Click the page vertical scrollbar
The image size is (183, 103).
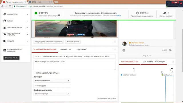(182, 50)
